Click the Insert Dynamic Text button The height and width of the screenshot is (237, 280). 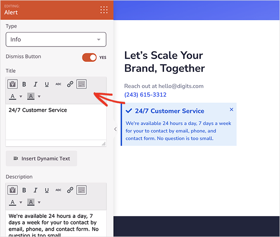pyautogui.click(x=41, y=159)
